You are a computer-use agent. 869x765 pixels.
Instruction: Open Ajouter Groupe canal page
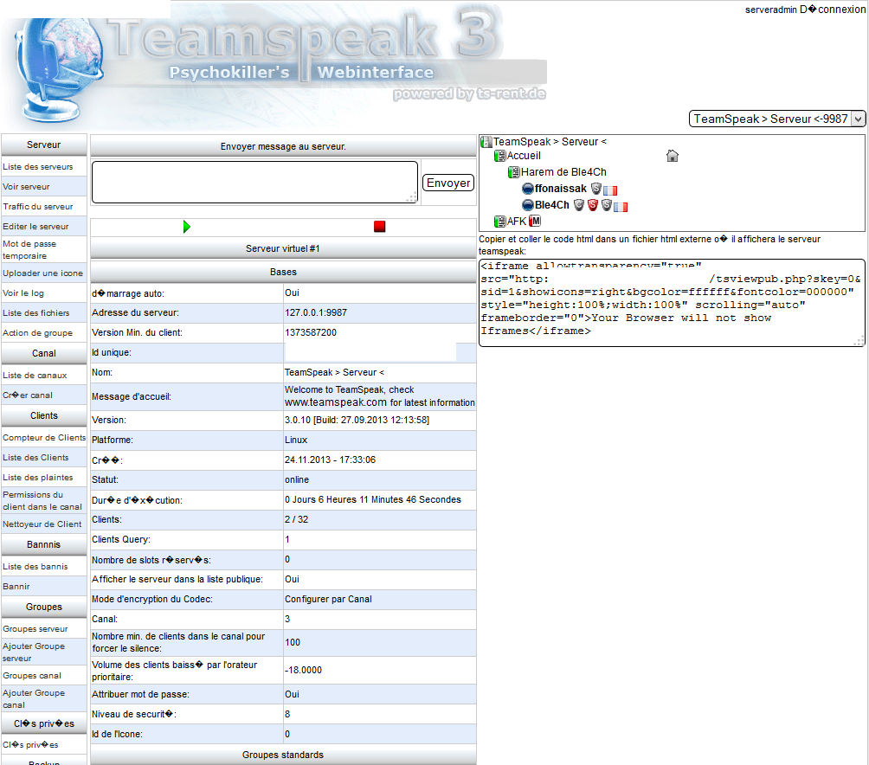point(33,698)
